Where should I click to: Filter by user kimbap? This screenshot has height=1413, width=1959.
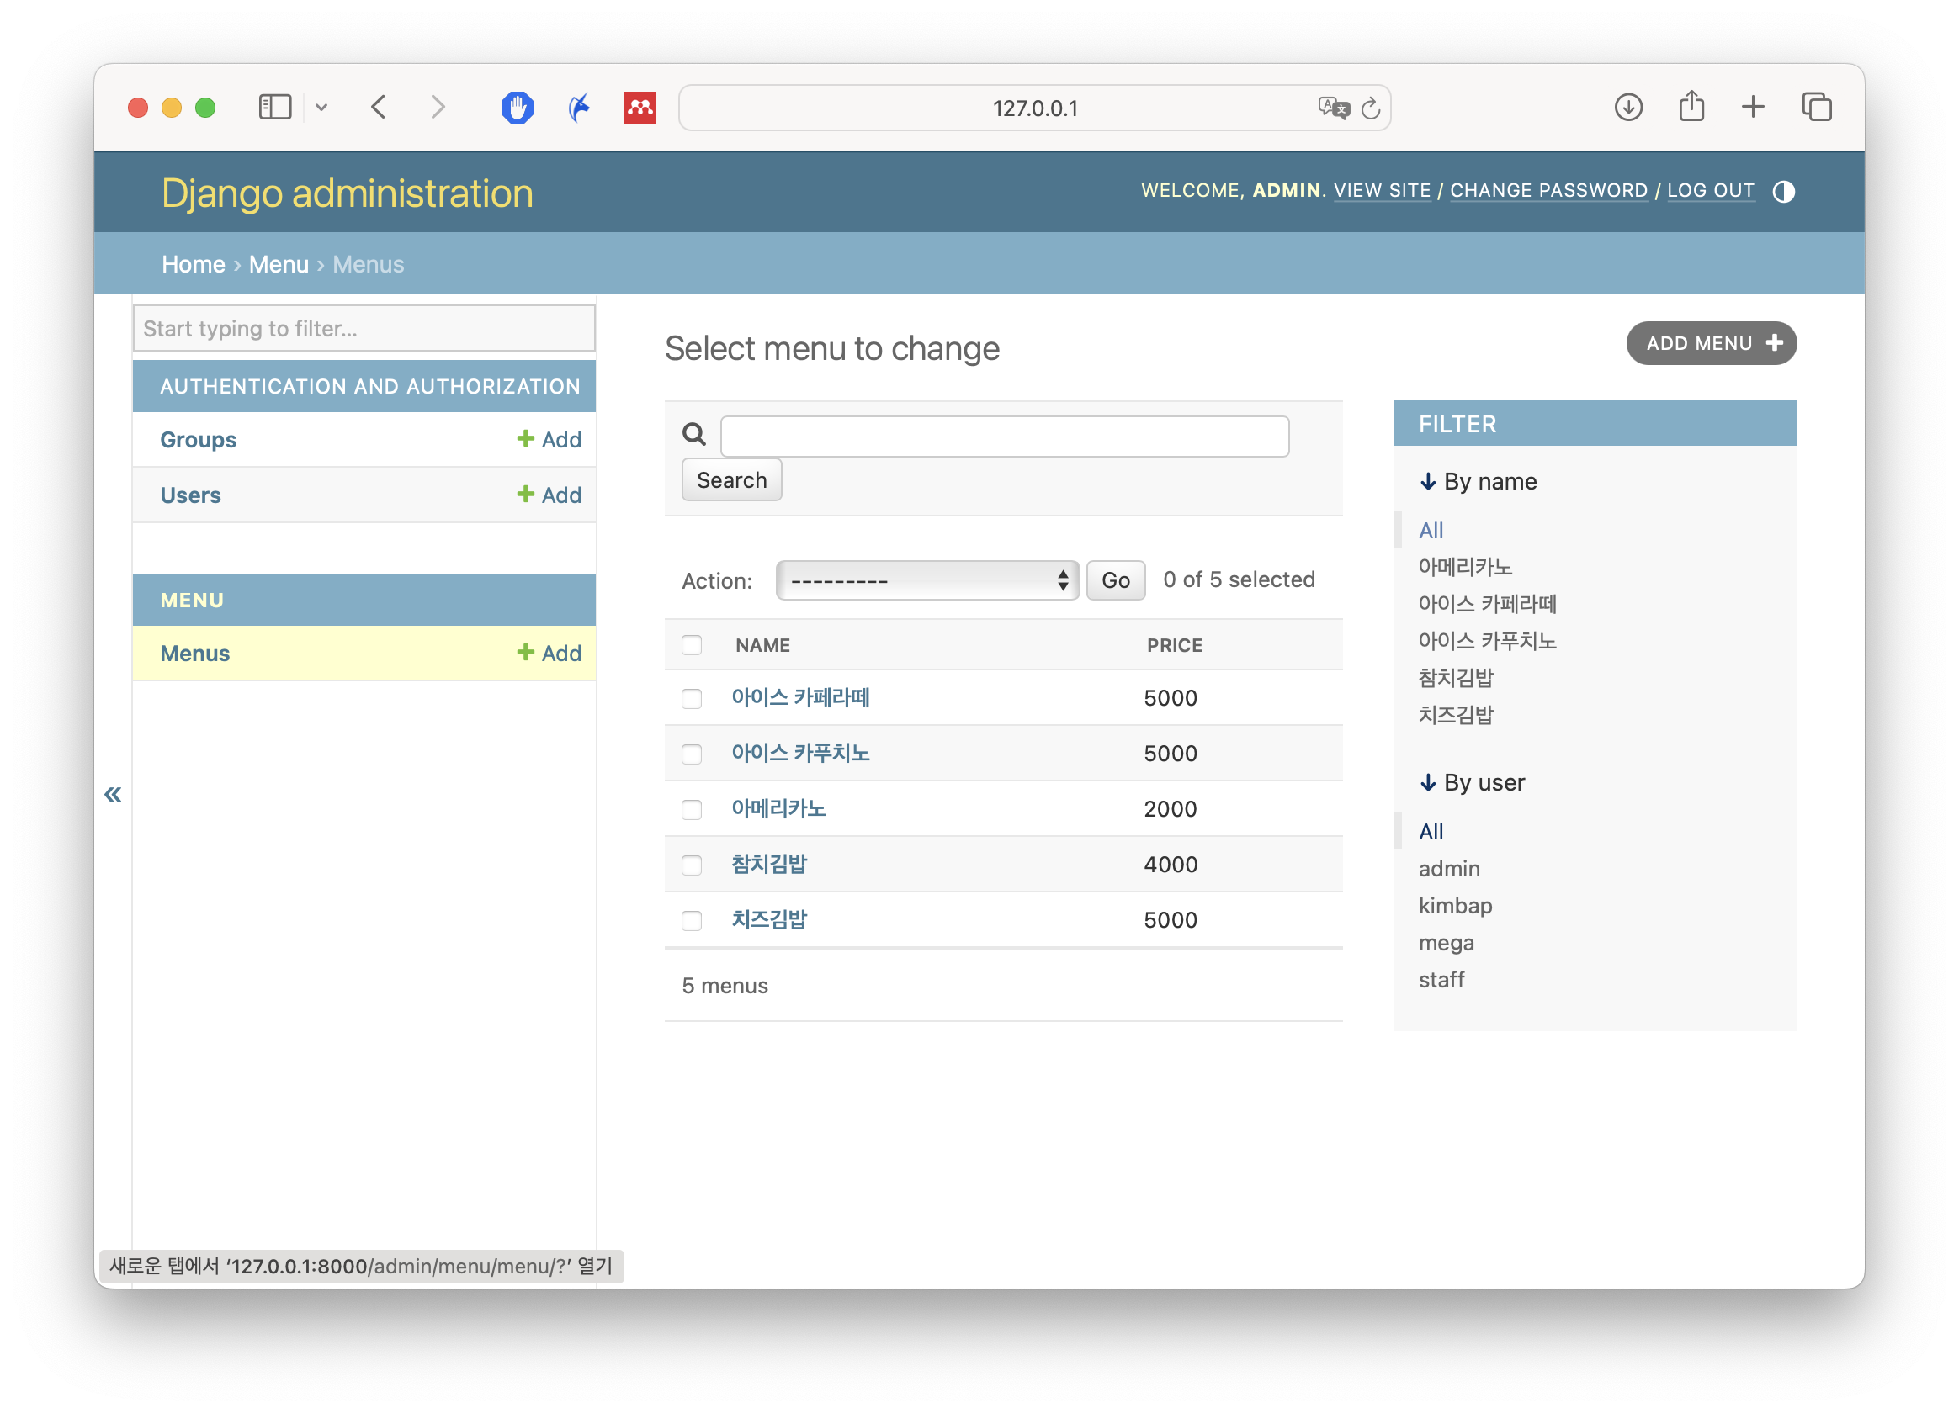click(x=1455, y=907)
